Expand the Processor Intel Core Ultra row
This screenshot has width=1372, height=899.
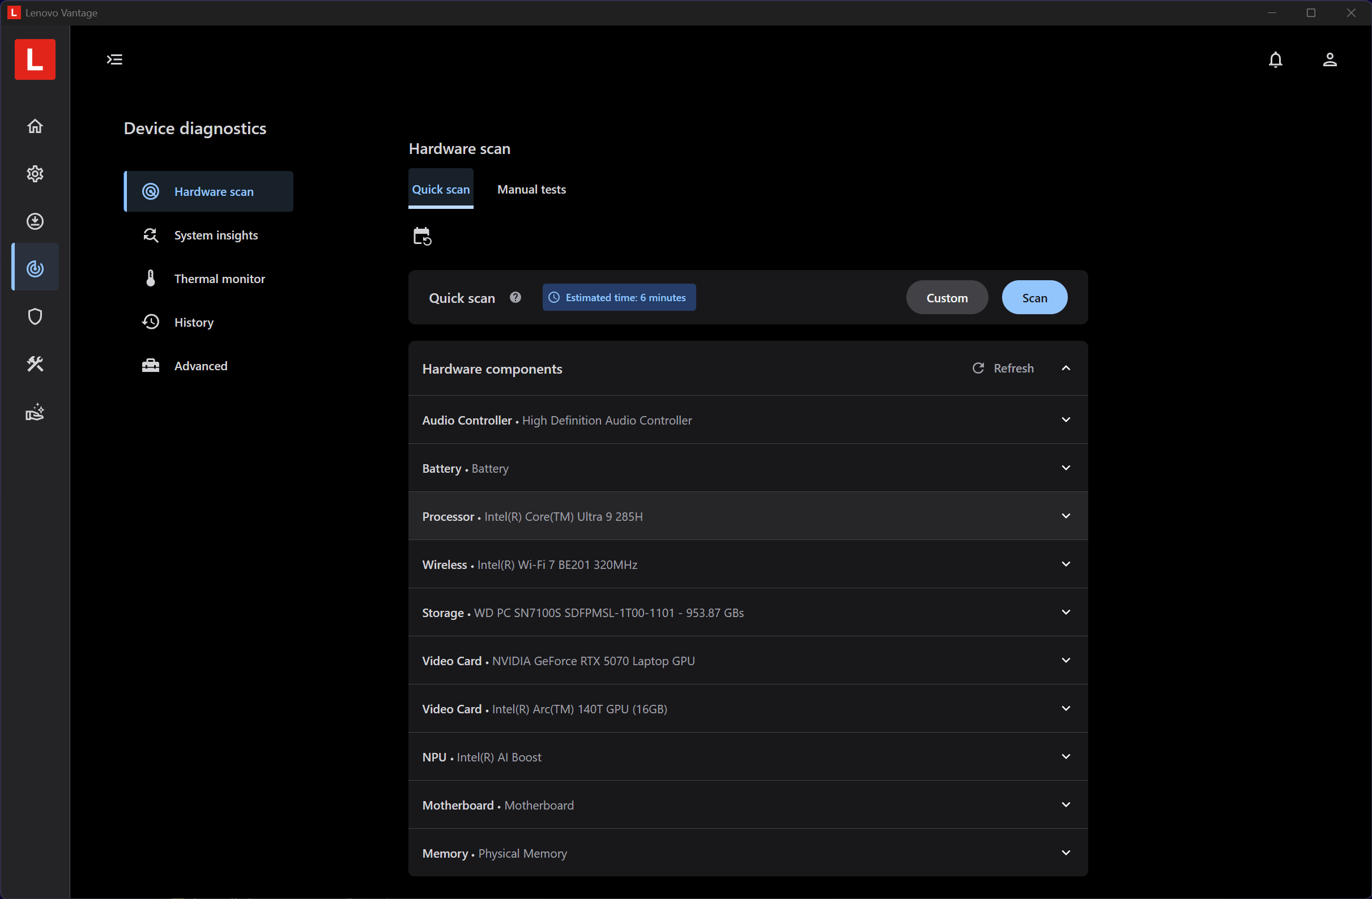pos(748,516)
